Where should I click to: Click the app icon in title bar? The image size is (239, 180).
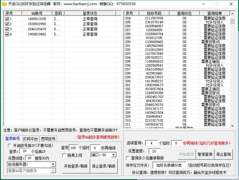coord(4,4)
